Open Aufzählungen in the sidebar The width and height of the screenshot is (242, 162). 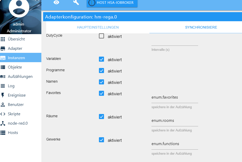(21, 77)
